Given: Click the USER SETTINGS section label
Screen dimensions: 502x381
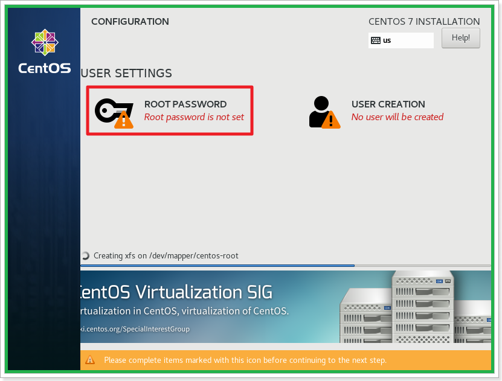Looking at the screenshot, I should pos(126,73).
